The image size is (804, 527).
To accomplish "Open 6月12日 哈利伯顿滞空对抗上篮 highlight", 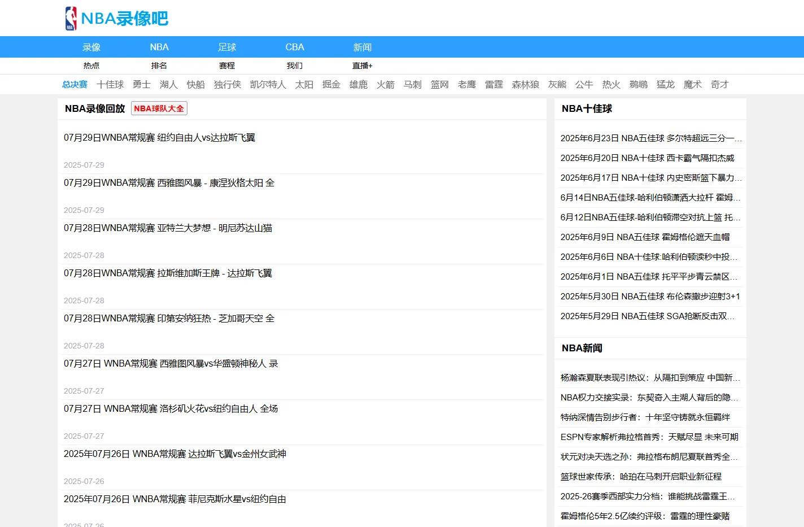I will (650, 217).
